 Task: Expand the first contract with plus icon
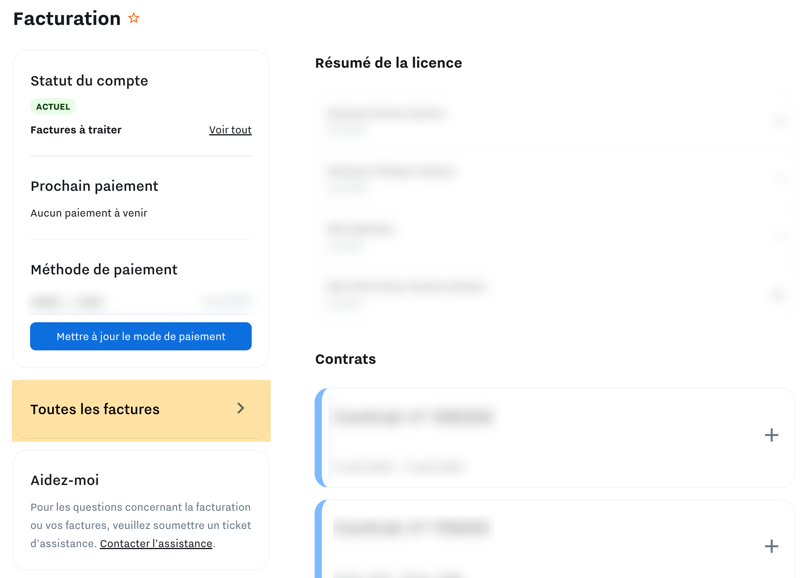point(771,435)
